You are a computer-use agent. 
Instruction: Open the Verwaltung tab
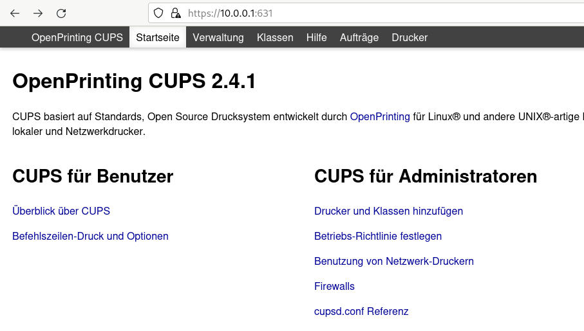[218, 37]
